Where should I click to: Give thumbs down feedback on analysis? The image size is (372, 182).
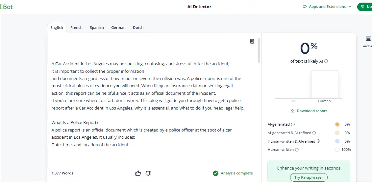click(148, 173)
